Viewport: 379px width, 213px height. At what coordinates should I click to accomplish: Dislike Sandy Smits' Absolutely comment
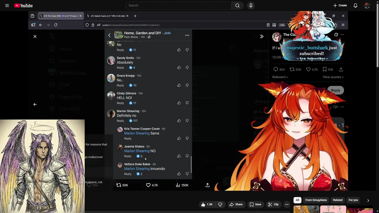point(187,67)
